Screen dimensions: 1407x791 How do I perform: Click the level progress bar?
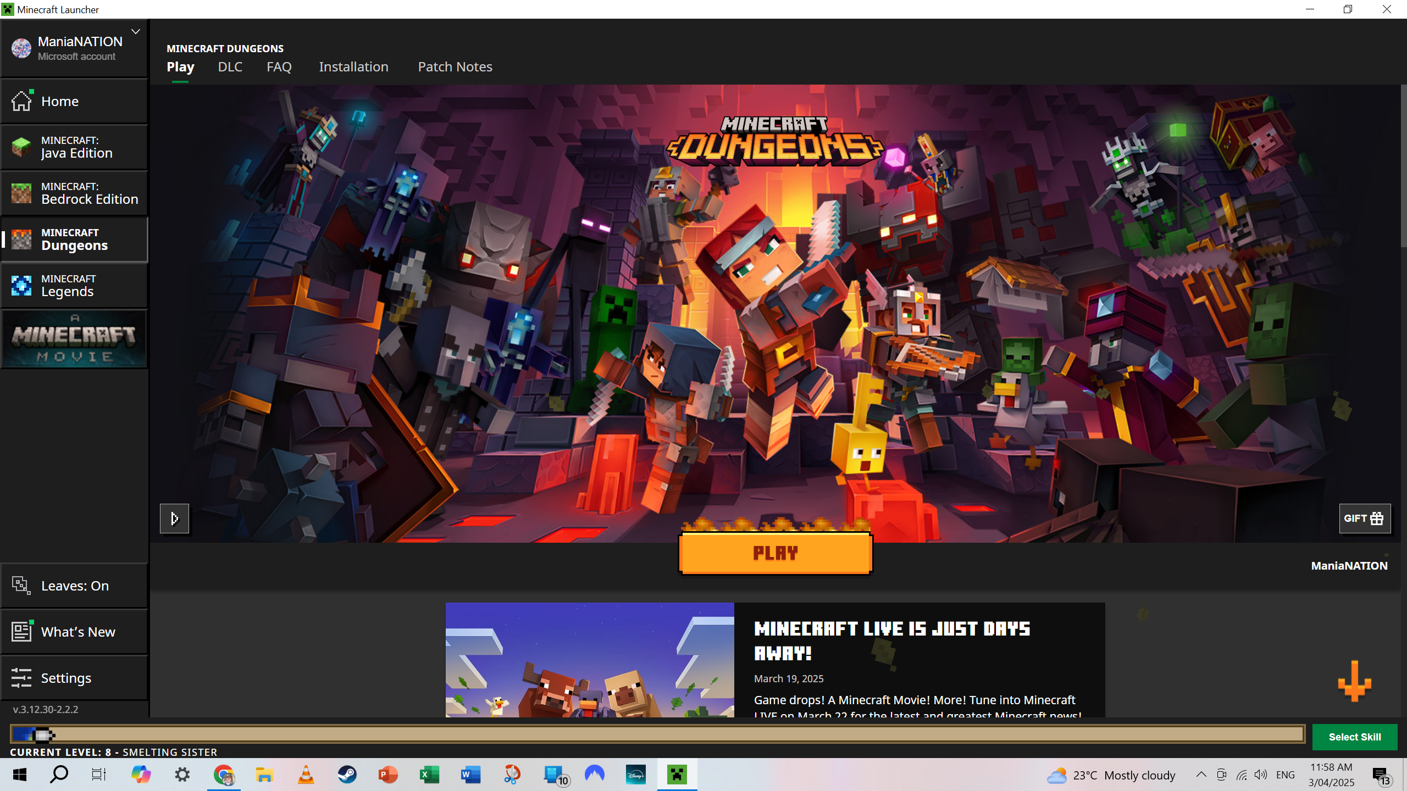point(657,734)
